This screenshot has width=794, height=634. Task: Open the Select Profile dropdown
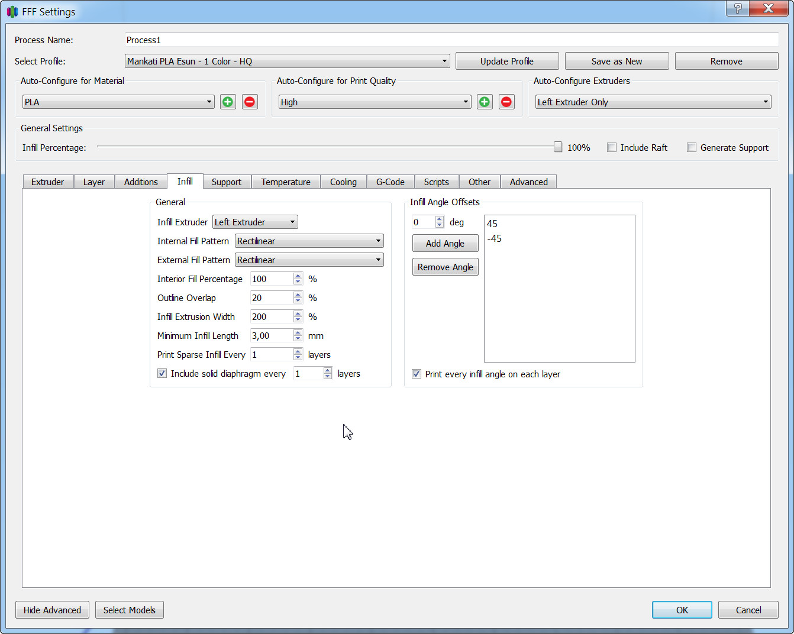click(x=288, y=61)
